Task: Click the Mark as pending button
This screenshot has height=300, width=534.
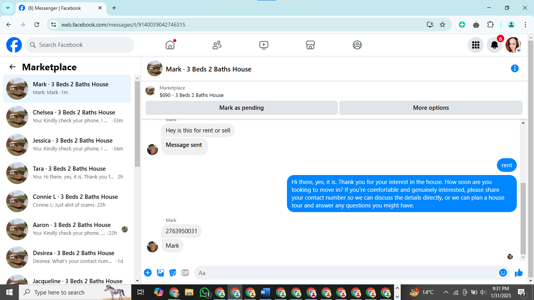Action: click(x=242, y=108)
